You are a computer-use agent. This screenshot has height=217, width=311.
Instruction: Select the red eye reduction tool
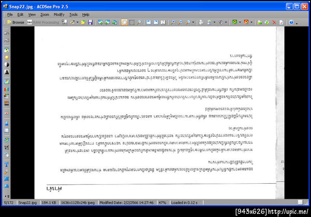pyautogui.click(x=7, y=113)
